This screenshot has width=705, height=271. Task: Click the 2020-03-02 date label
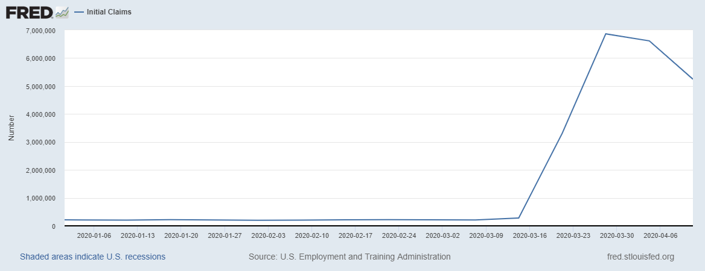pyautogui.click(x=443, y=235)
